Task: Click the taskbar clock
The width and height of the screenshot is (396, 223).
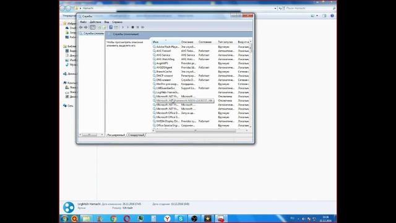Action: click(x=325, y=219)
